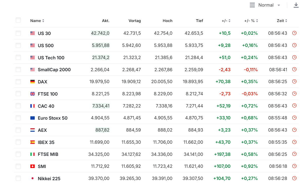Sort by the +/- % column
The height and width of the screenshot is (184, 307).
[x=251, y=21]
